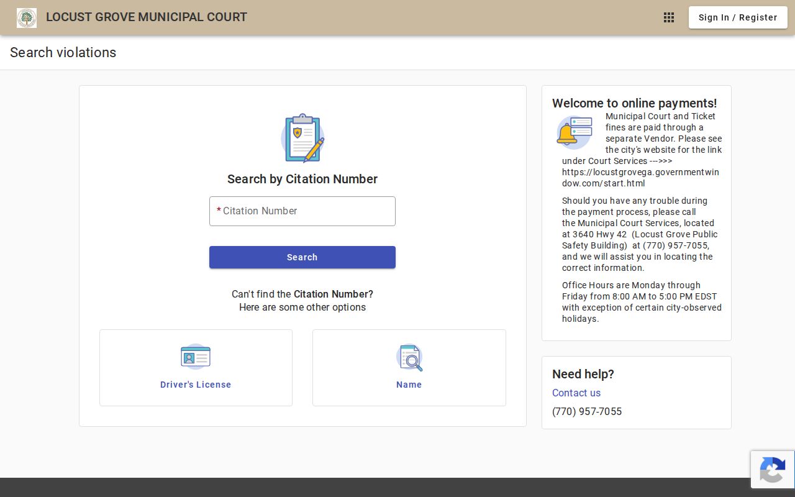Click the driver's license card icon
The height and width of the screenshot is (497, 795).
point(196,357)
